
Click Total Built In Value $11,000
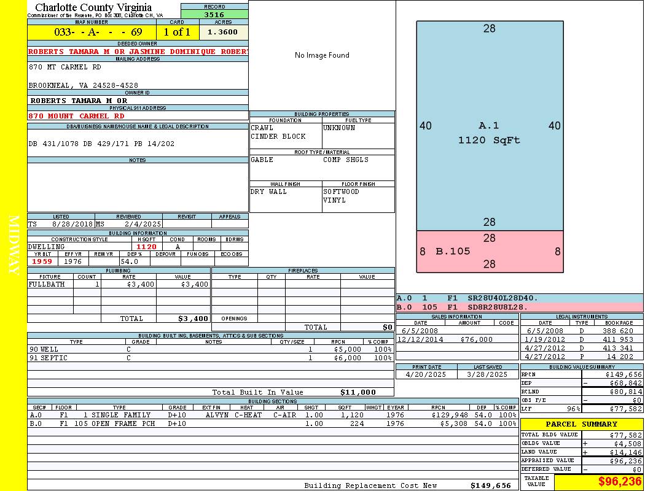[358, 392]
